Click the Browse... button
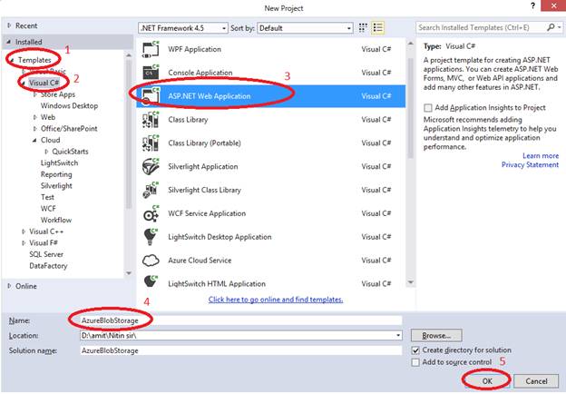The width and height of the screenshot is (566, 394). pyautogui.click(x=436, y=336)
